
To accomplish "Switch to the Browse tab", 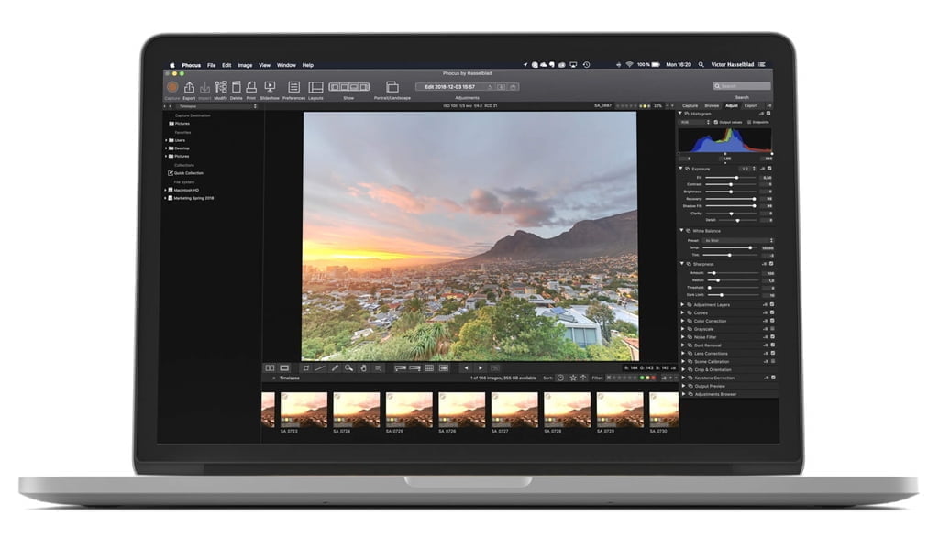I will [x=712, y=106].
